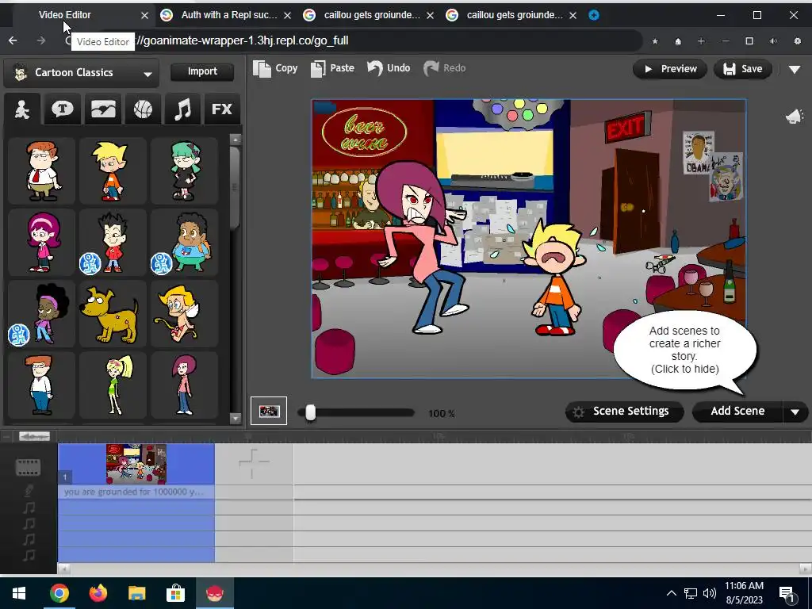812x609 pixels.
Task: Select the black spiky-haired boy character
Action: [113, 243]
